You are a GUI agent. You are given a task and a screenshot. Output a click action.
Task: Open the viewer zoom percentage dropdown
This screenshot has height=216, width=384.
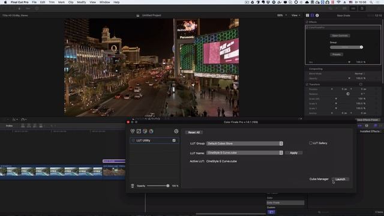pyautogui.click(x=281, y=16)
